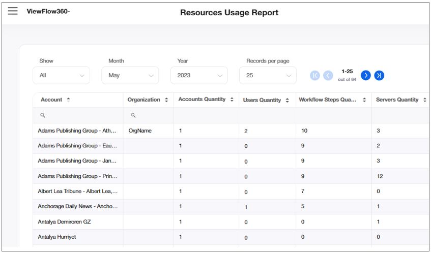Sort by Servers Quantity arrows
The image size is (431, 253).
(x=424, y=100)
